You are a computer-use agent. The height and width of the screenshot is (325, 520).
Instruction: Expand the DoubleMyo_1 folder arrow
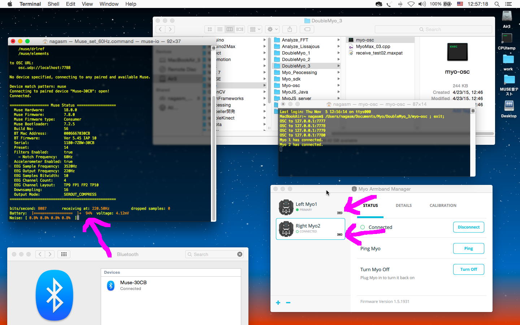[338, 53]
